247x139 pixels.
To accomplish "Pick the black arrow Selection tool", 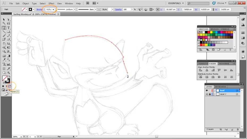I will pos(4,20).
